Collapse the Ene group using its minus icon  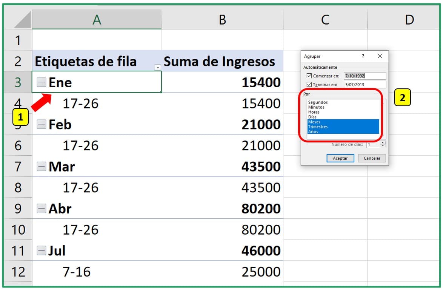tap(42, 82)
